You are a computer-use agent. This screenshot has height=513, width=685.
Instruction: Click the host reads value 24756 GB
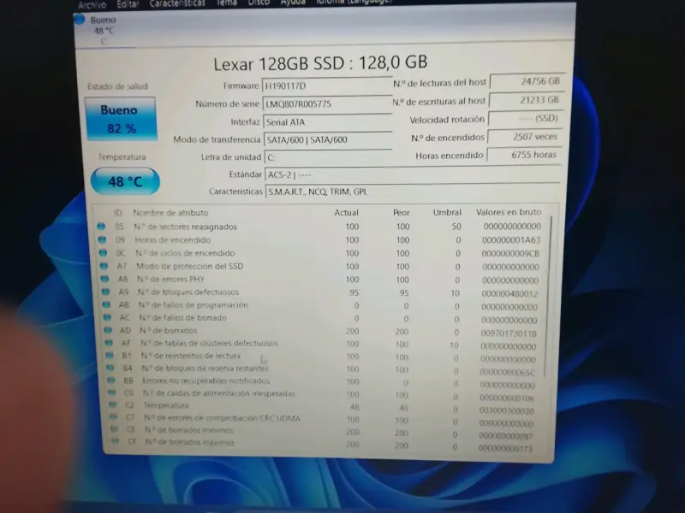[x=527, y=81]
